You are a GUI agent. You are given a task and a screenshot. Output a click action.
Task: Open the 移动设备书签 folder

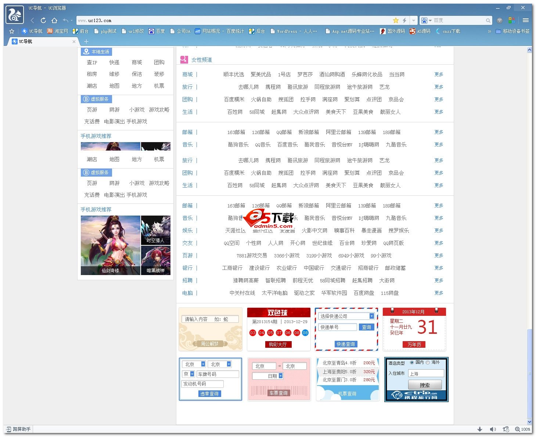click(x=512, y=31)
